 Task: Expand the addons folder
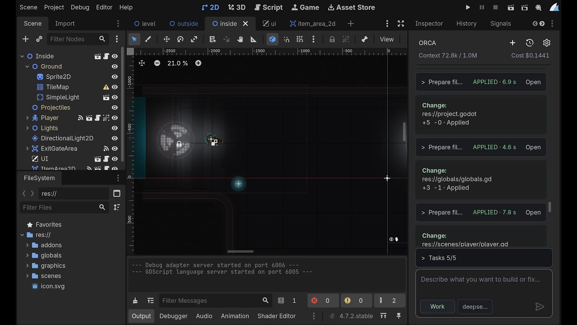click(27, 245)
